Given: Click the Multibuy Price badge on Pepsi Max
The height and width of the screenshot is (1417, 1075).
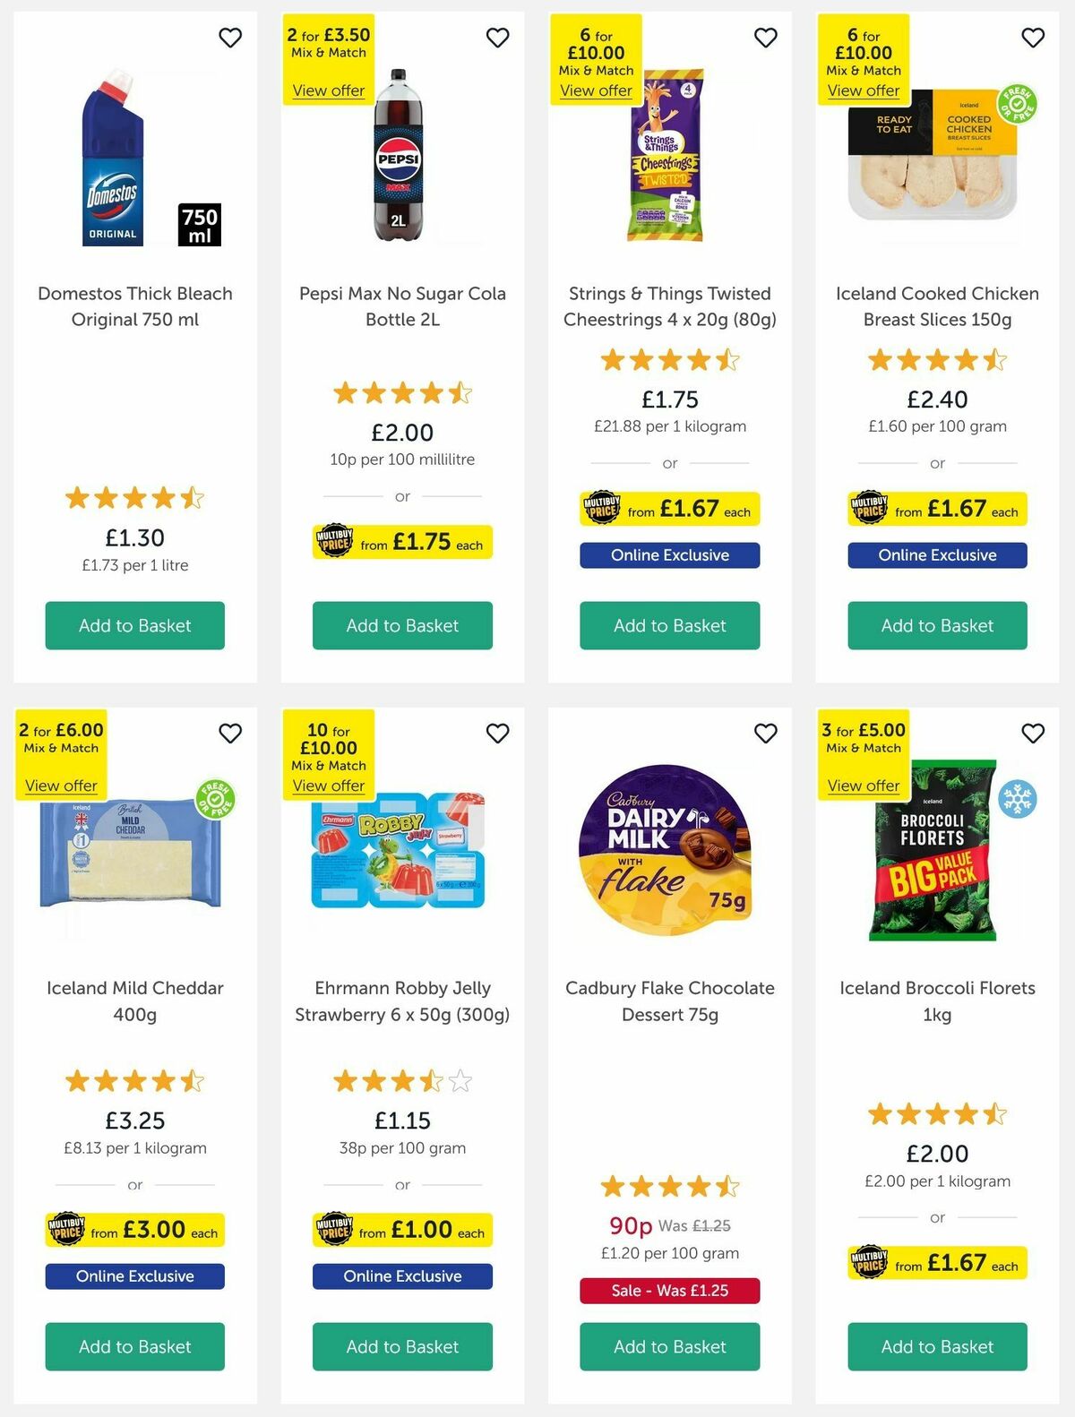Looking at the screenshot, I should coord(401,543).
